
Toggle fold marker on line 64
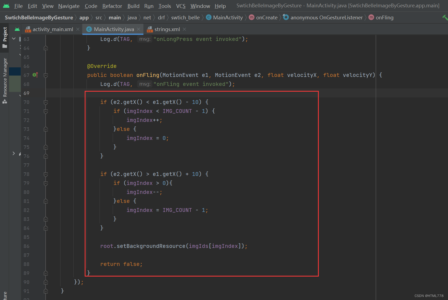(x=46, y=48)
